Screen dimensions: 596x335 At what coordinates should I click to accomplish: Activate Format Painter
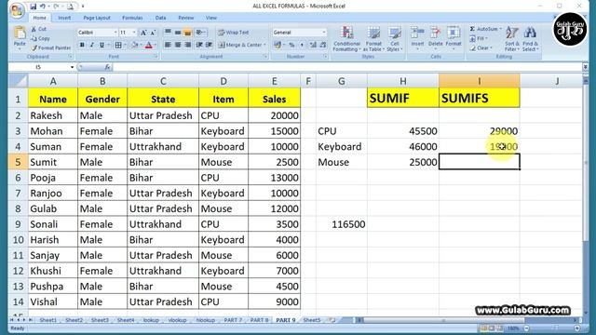(x=51, y=47)
